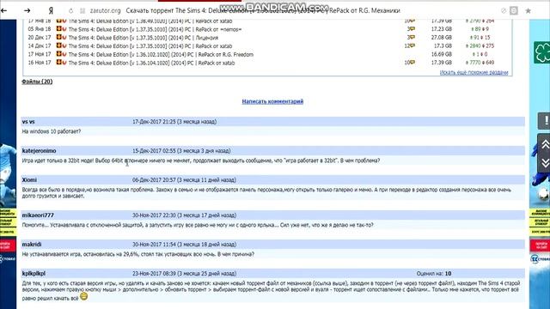Viewport: 550px width, 309px height.
Task: Click the 17.23 GB size cell
Action: coord(441,29)
